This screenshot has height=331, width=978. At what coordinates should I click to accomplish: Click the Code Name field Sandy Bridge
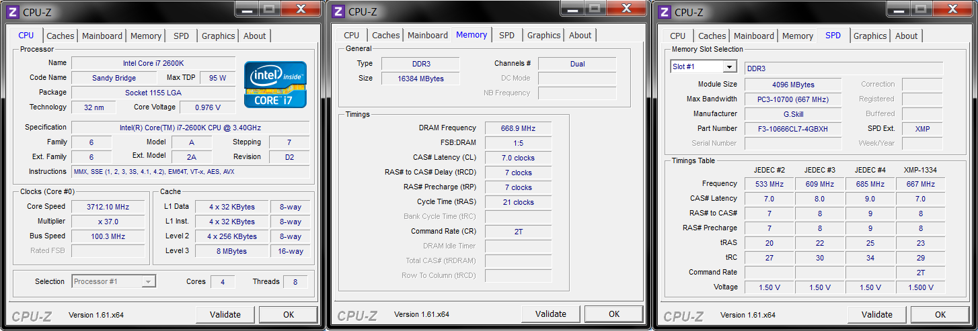[x=114, y=78]
